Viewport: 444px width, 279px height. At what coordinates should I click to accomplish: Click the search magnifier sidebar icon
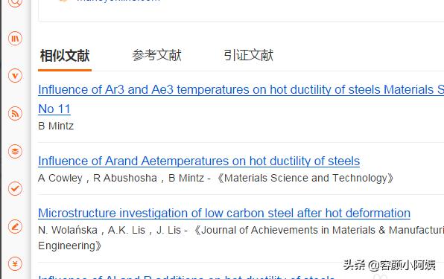(15, 2)
